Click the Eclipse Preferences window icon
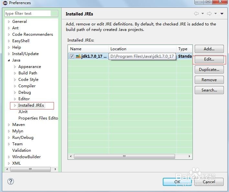 pos(5,3)
